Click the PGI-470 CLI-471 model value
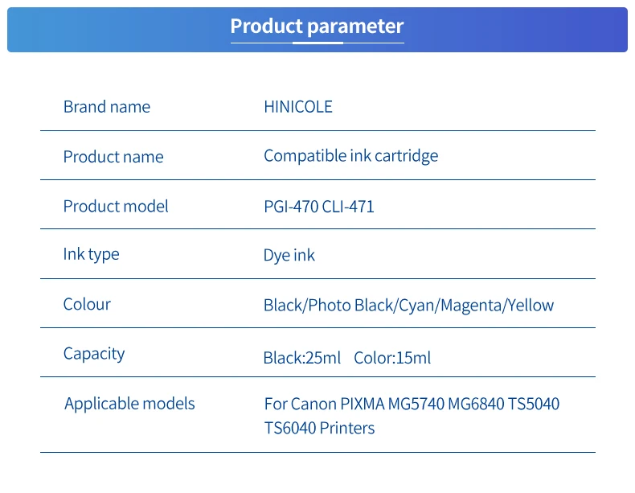The width and height of the screenshot is (635, 493). pyautogui.click(x=319, y=207)
